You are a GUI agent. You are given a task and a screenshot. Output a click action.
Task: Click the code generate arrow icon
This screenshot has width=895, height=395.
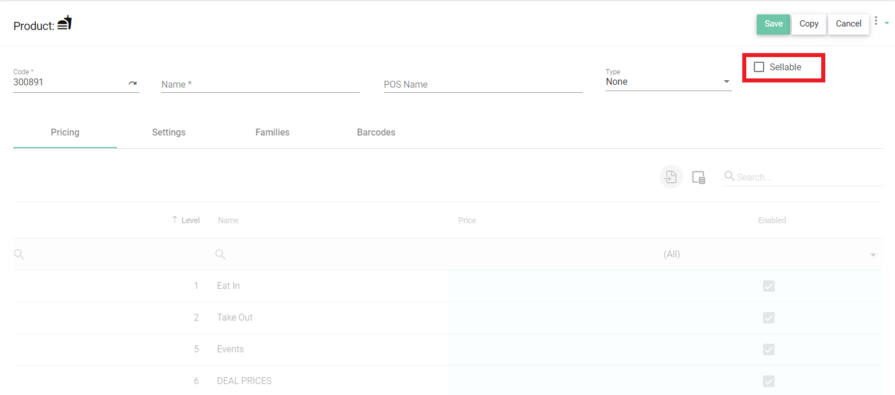tap(133, 83)
